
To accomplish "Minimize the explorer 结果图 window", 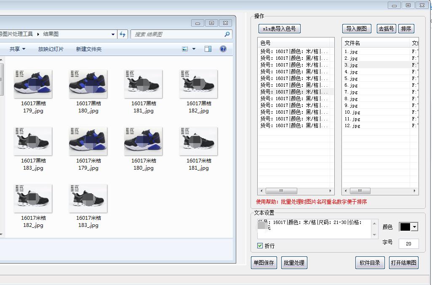I will click(x=197, y=23).
